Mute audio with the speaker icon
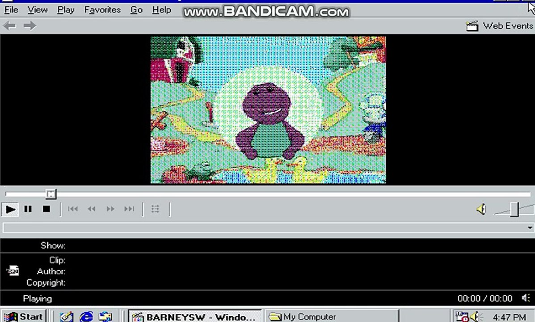Screen dimensions: 535x322 481,209
